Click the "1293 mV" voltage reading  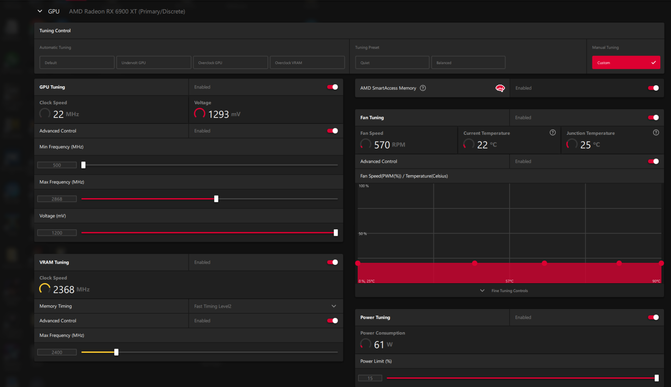(x=224, y=114)
